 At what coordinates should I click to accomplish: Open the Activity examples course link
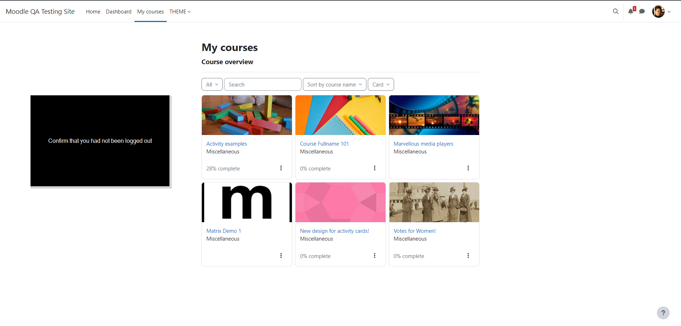coord(227,144)
